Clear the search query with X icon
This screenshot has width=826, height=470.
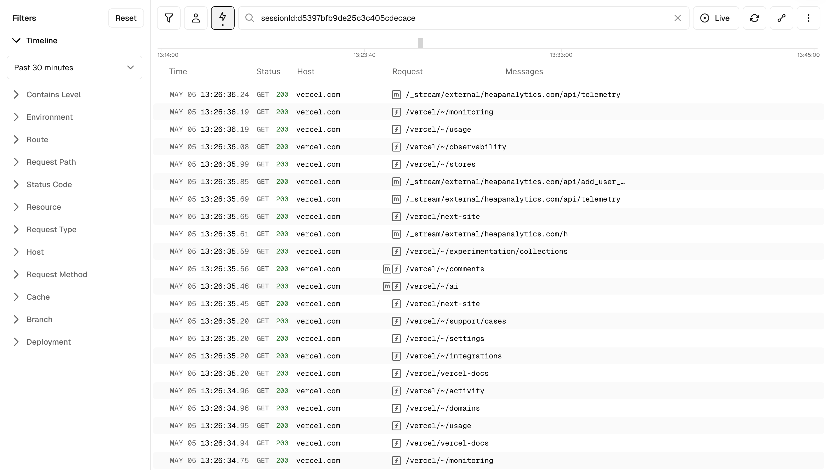point(678,18)
